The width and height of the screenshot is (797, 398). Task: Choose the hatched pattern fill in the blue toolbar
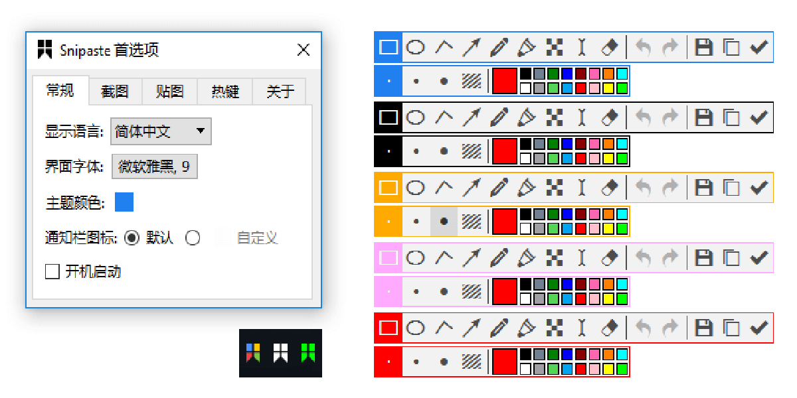[472, 81]
